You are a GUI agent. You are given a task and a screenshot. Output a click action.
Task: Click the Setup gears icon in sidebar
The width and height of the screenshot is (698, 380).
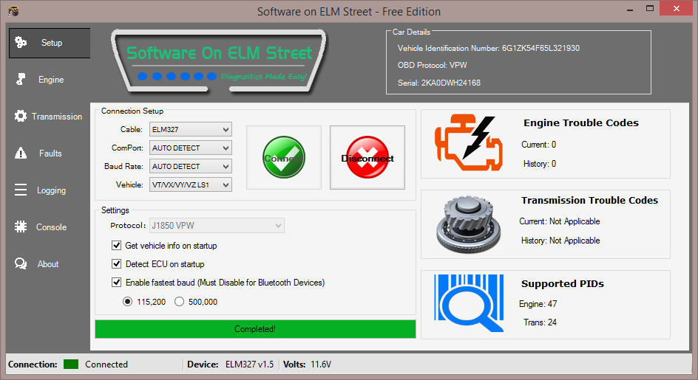click(x=21, y=42)
